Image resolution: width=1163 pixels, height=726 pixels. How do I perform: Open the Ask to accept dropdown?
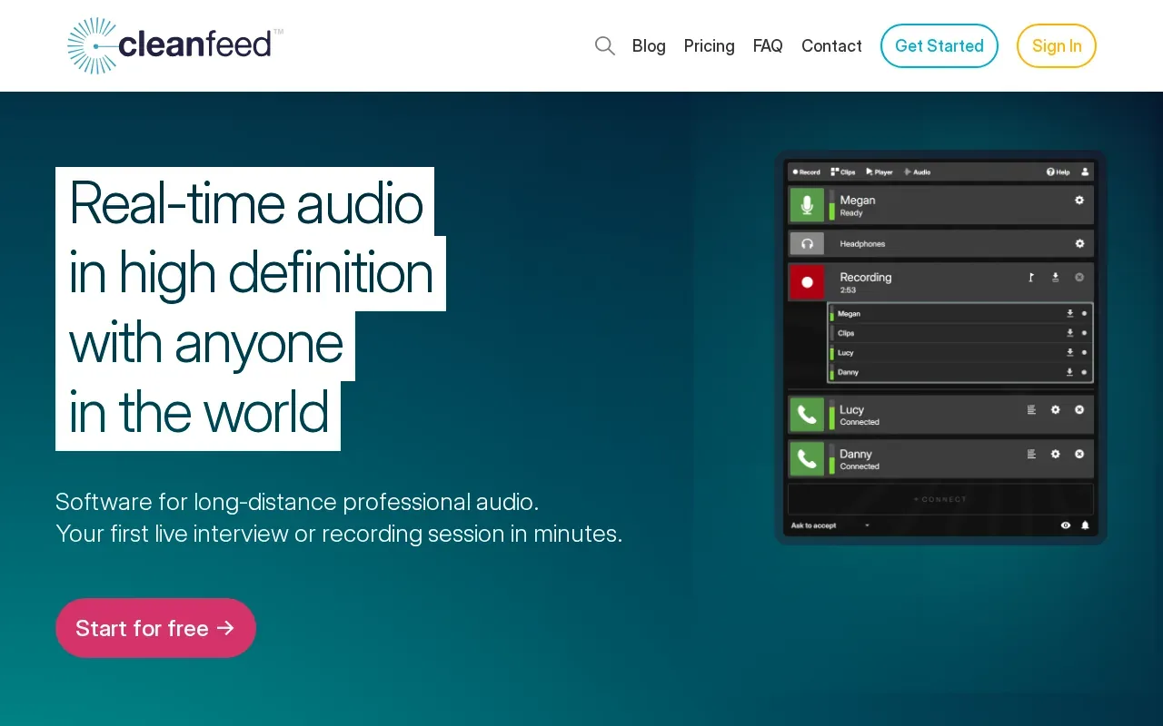pos(830,525)
